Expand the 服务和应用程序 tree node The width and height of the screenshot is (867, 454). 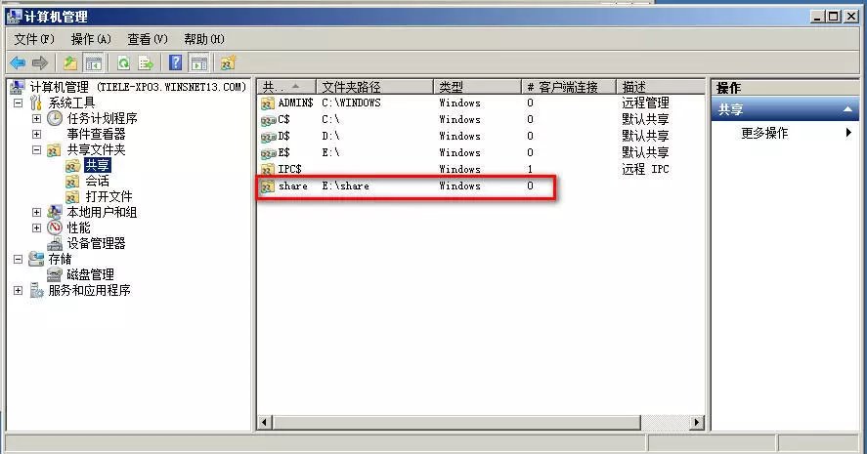tap(18, 291)
